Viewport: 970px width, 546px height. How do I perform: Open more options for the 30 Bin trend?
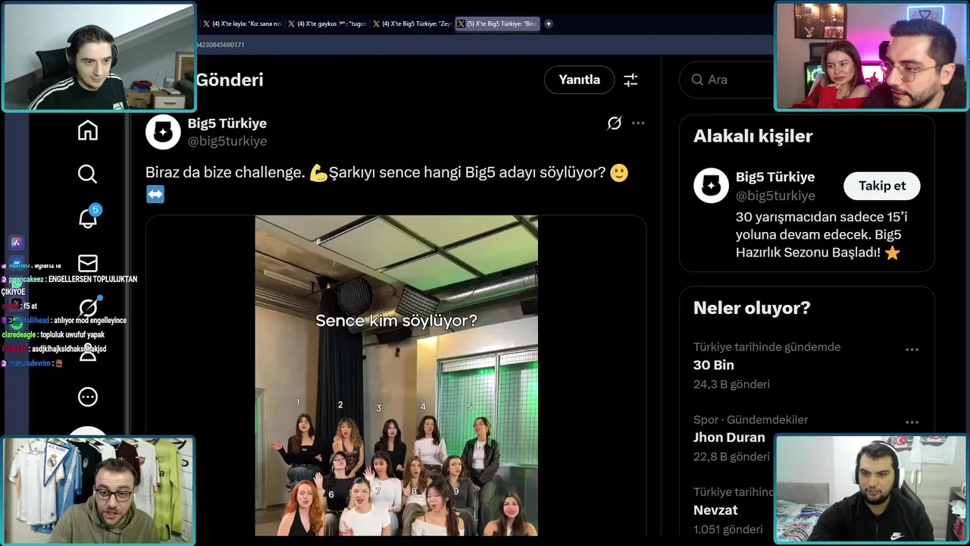click(912, 350)
